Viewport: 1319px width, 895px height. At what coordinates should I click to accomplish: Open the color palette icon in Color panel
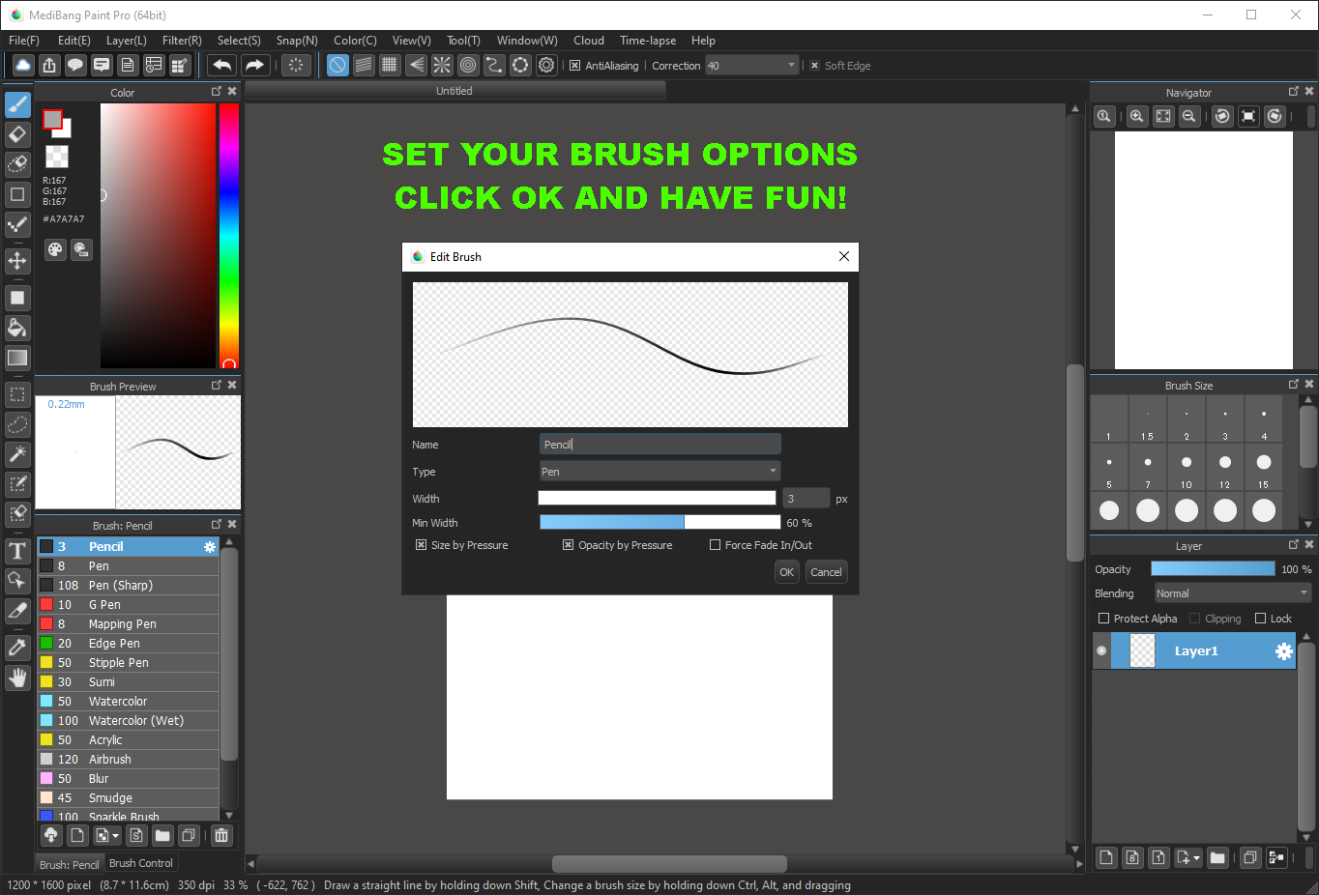tap(55, 249)
